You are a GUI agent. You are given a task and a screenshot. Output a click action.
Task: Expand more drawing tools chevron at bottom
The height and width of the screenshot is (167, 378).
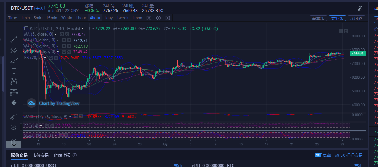[x=14, y=145]
